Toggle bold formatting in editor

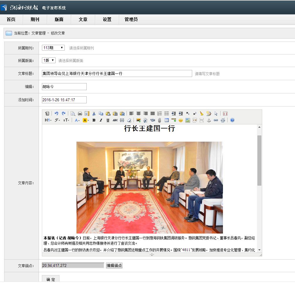click(94, 120)
